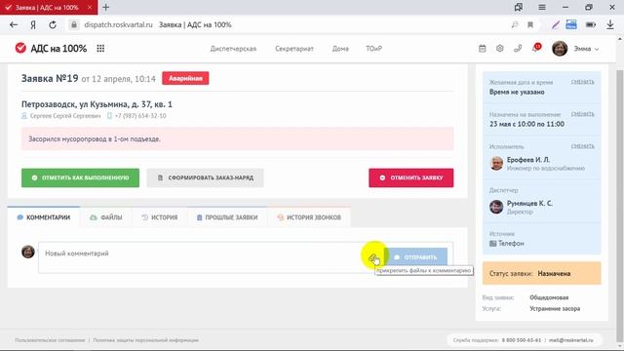Click the Yandex home Я button
This screenshot has width=624, height=351.
pos(33,24)
